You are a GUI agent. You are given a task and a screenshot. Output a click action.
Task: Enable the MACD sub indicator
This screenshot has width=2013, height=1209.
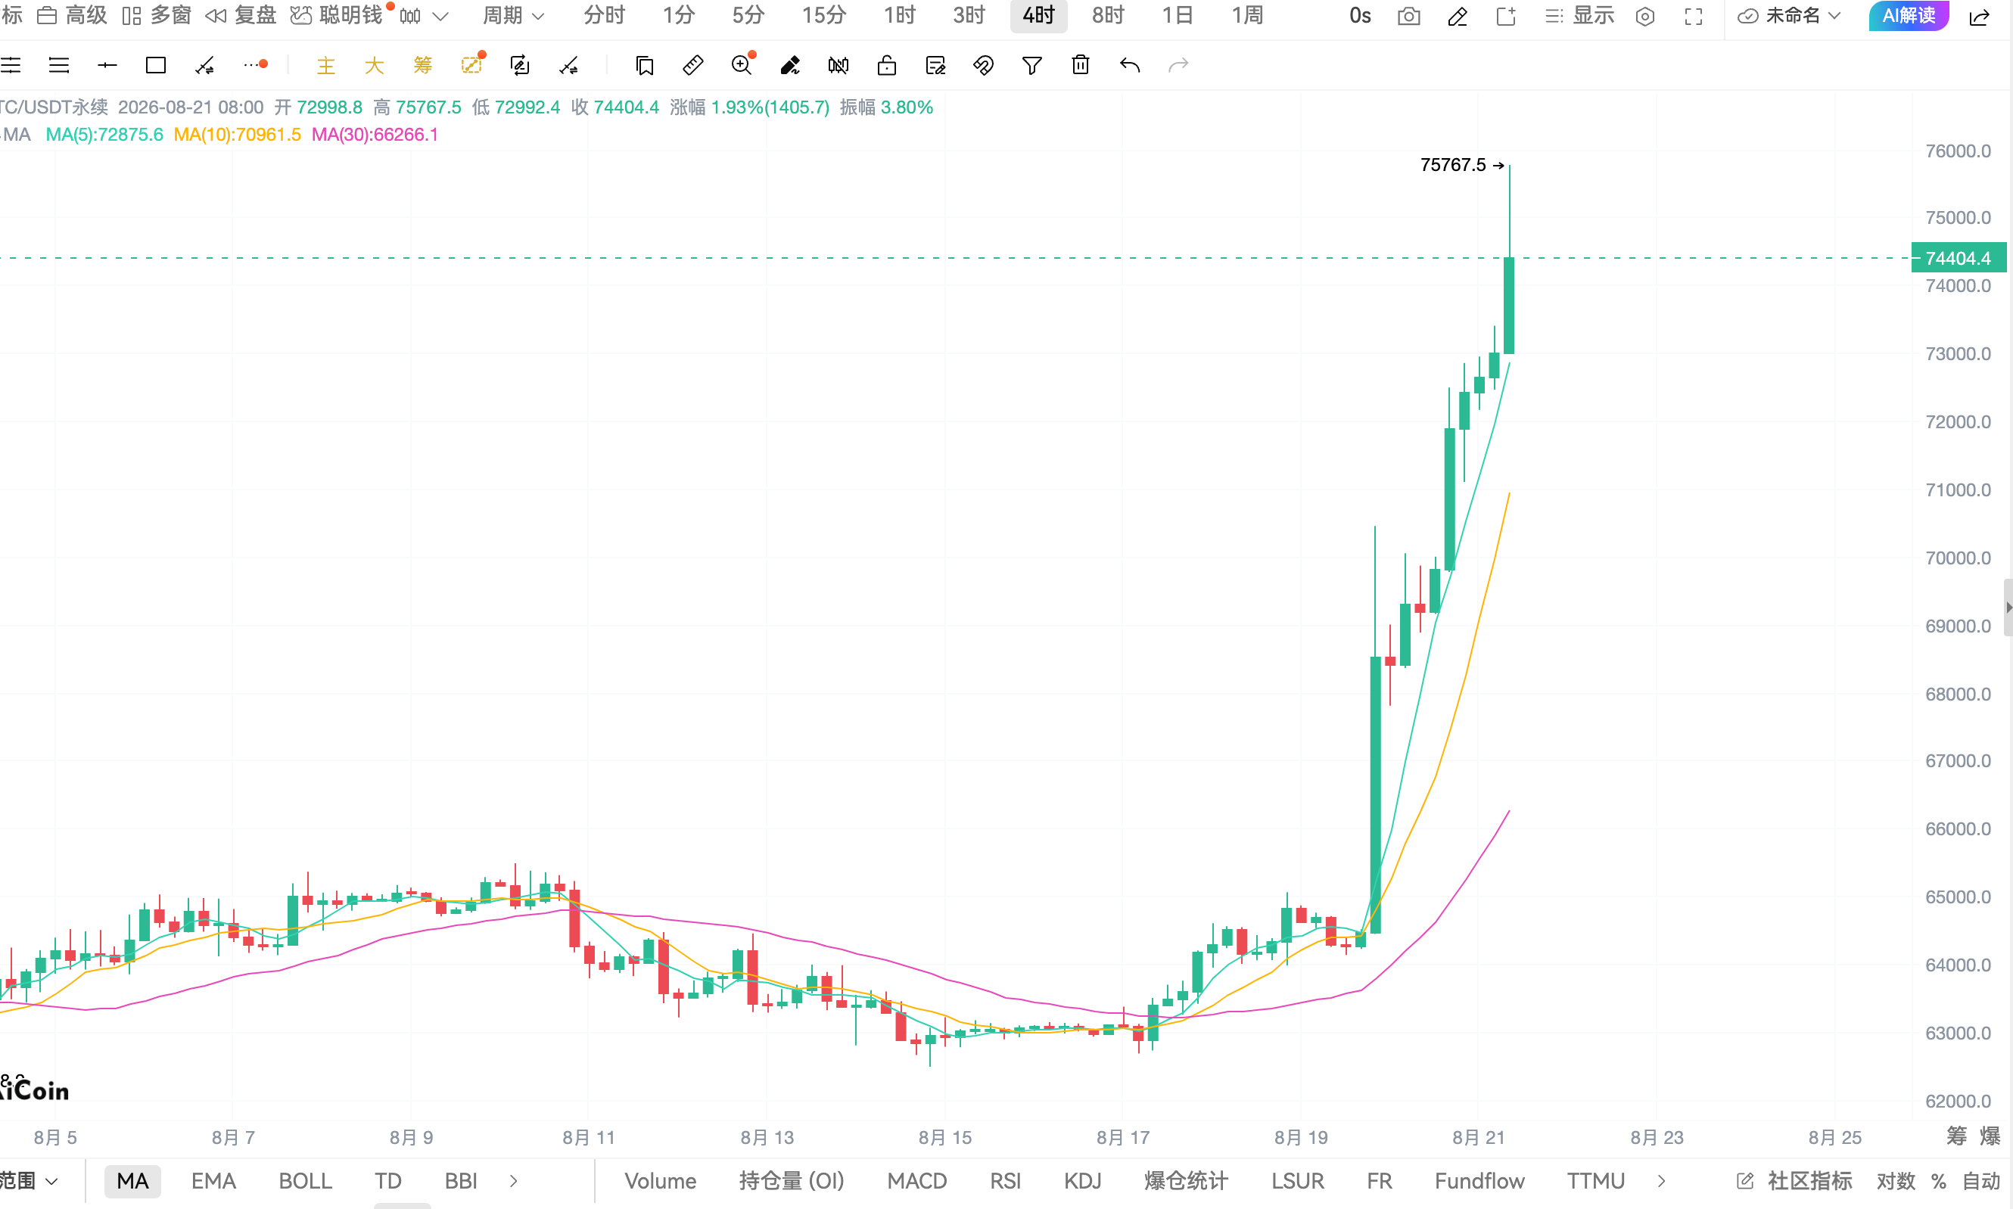click(x=917, y=1180)
